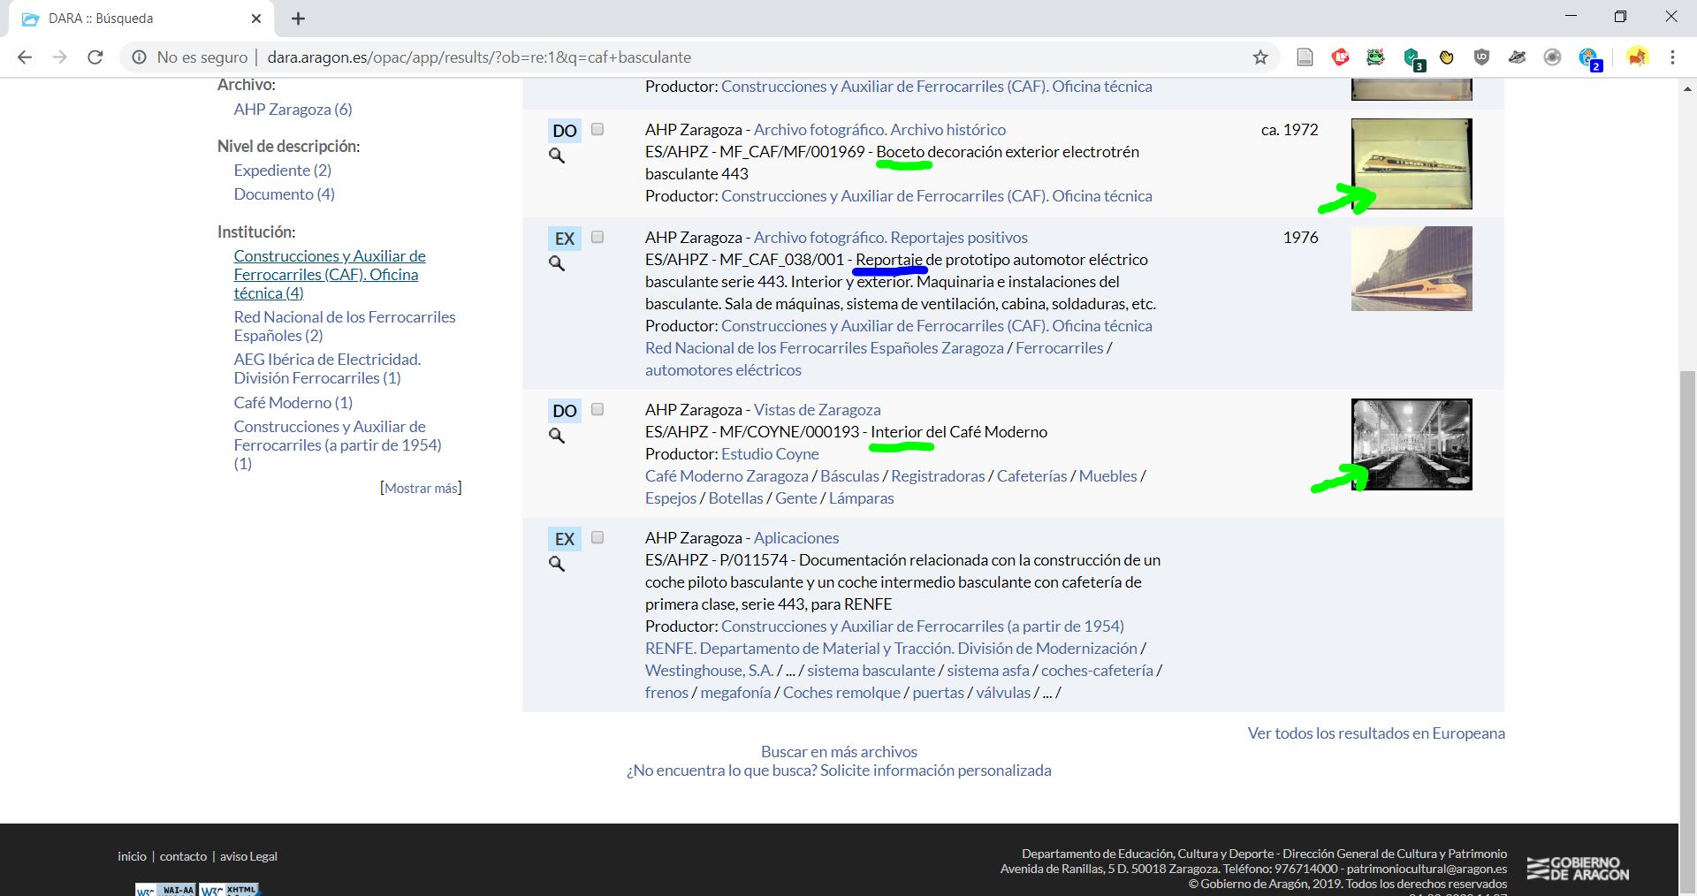1697x896 pixels.
Task: Open the electrotrén basculante 443 sketch thumbnail
Action: point(1412,163)
